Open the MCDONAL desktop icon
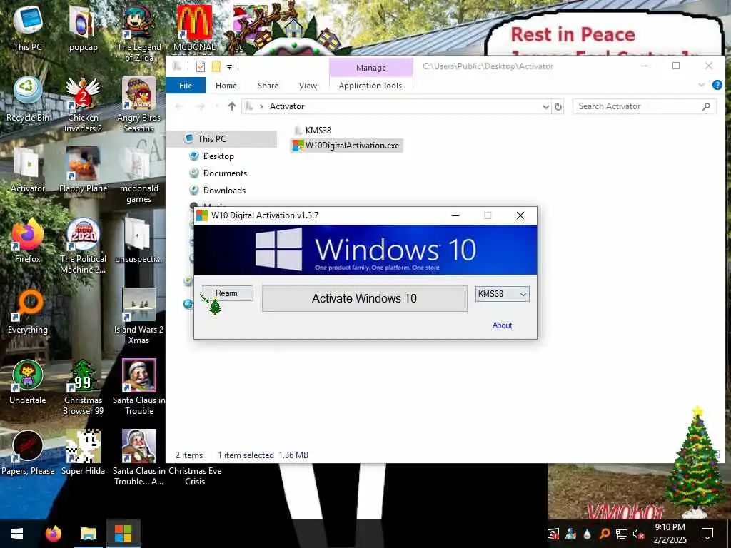This screenshot has height=548, width=731. pyautogui.click(x=194, y=28)
